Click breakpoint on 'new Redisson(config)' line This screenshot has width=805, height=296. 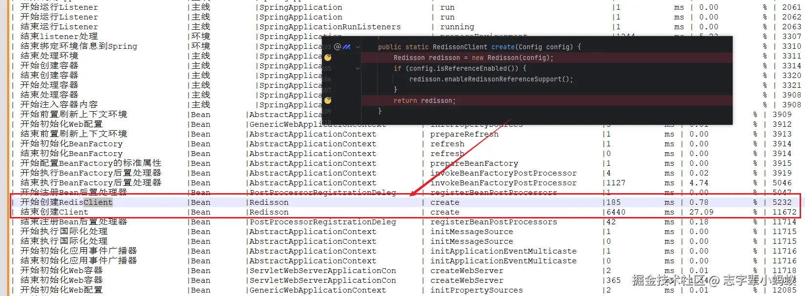[328, 58]
